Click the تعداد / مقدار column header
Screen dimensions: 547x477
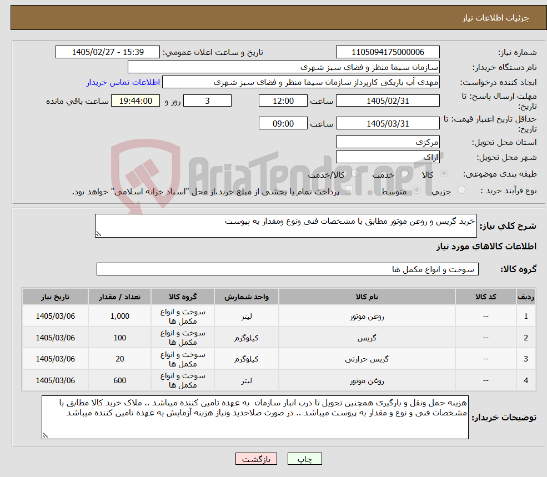coord(119,297)
